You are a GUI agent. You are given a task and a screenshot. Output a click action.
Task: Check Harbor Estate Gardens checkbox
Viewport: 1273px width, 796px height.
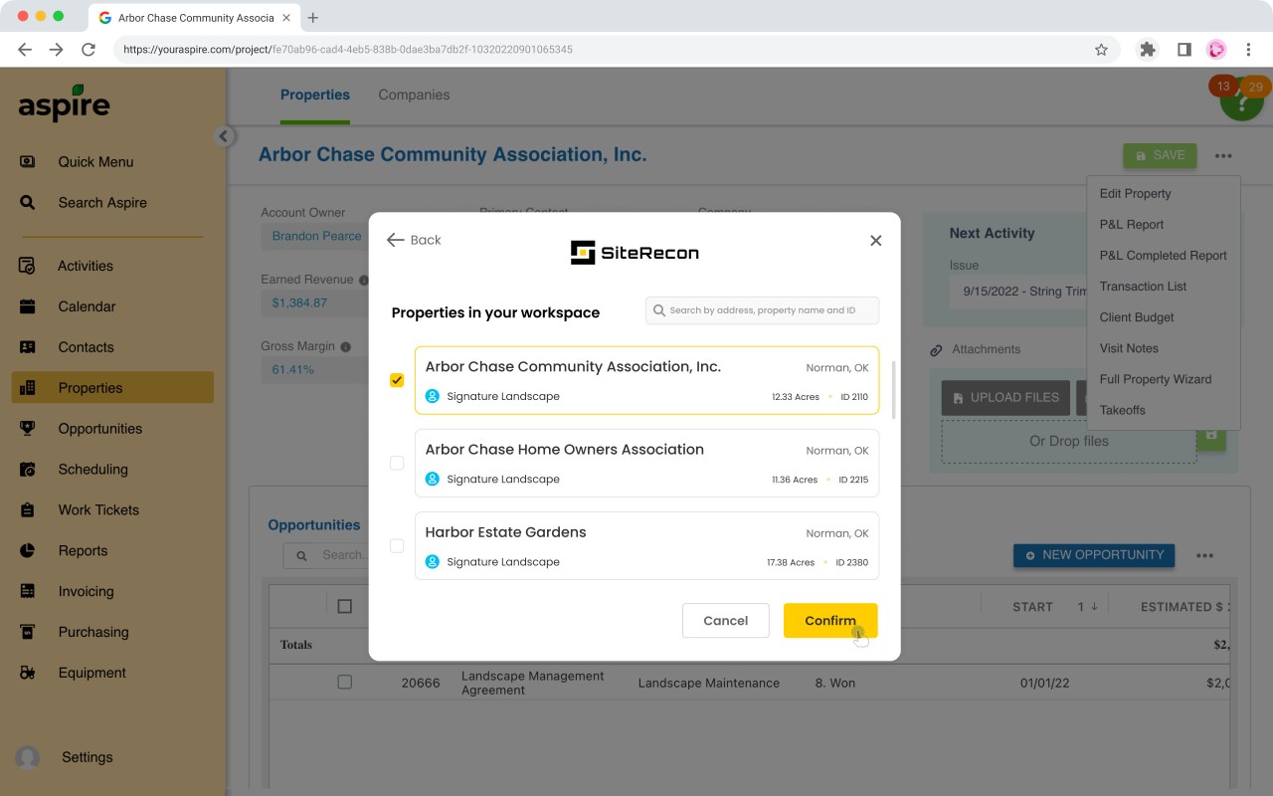coord(397,545)
